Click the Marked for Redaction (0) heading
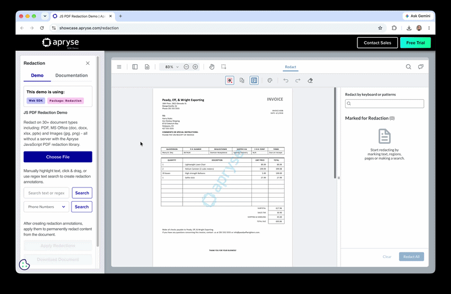Screen dimensions: 451x294 pyautogui.click(x=370, y=118)
